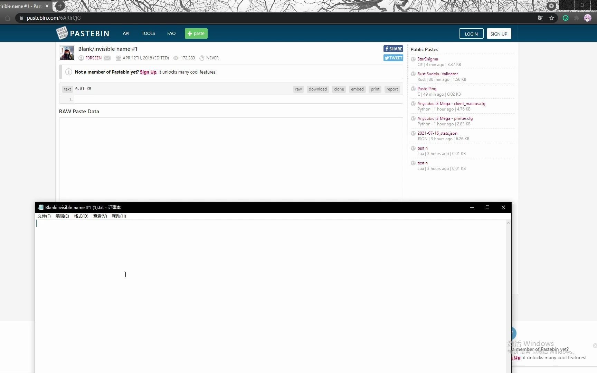Click inside the RAW Paste Data box
597x373 pixels.
coord(231,160)
